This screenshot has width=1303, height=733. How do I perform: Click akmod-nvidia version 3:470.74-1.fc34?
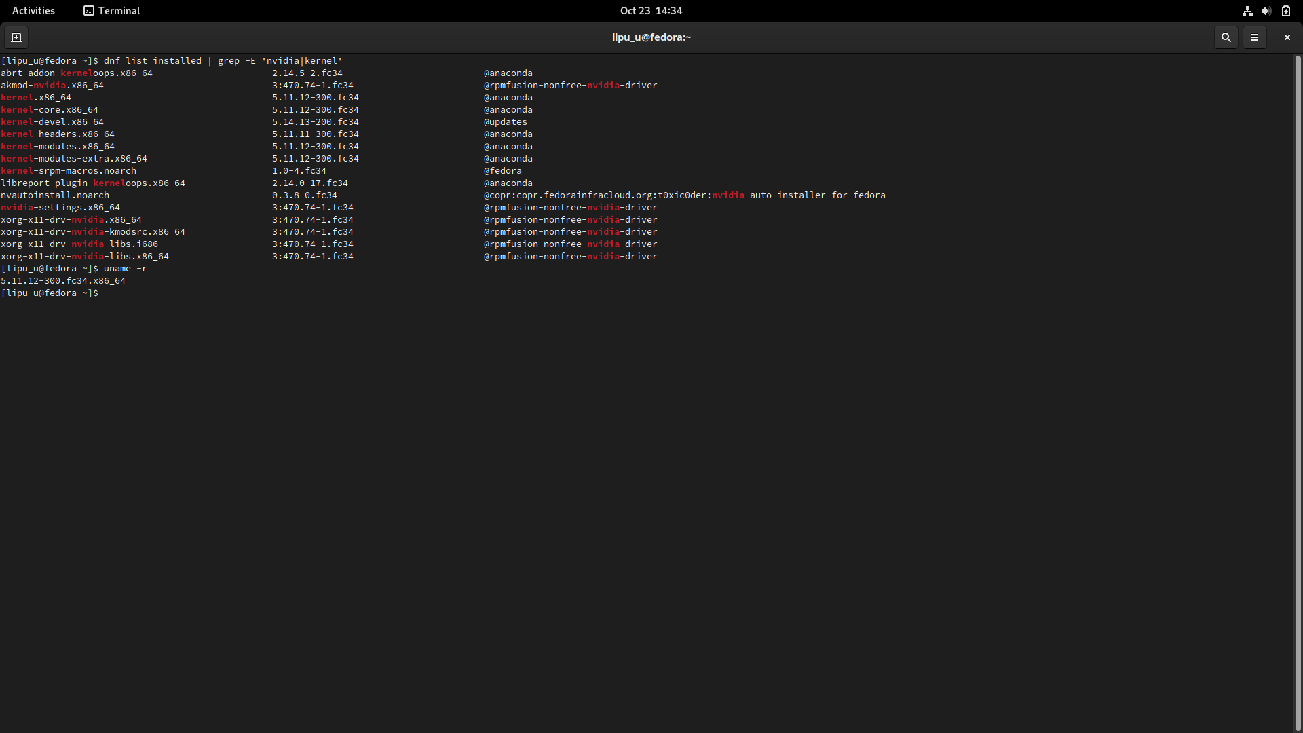click(x=313, y=86)
